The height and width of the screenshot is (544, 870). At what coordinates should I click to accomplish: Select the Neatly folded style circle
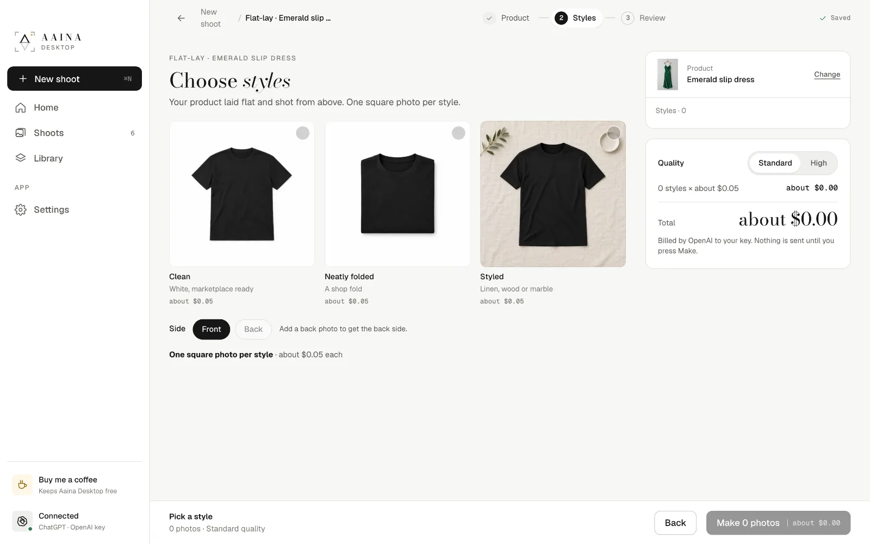tap(458, 133)
